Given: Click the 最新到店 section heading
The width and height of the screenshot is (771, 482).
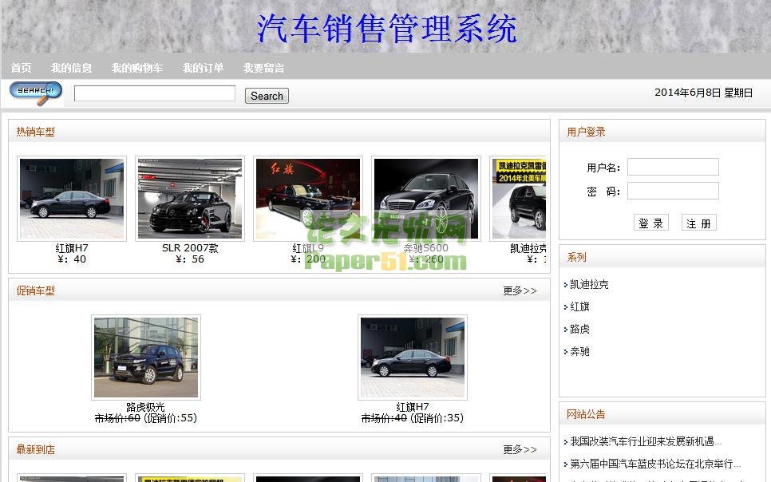Looking at the screenshot, I should point(35,449).
